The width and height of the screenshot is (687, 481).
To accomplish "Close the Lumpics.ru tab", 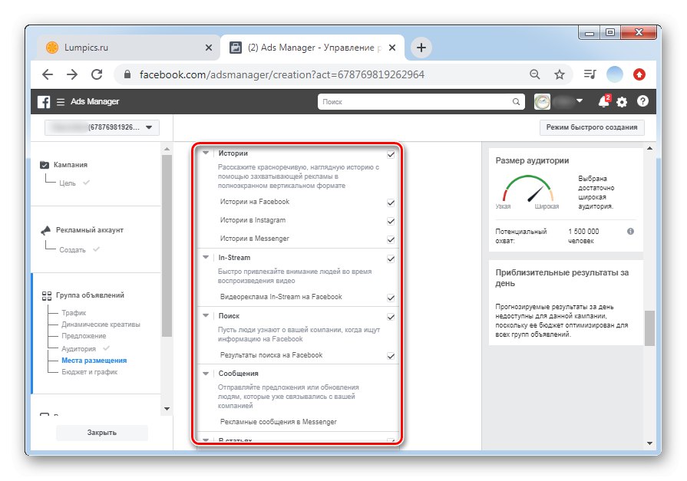I will [209, 48].
